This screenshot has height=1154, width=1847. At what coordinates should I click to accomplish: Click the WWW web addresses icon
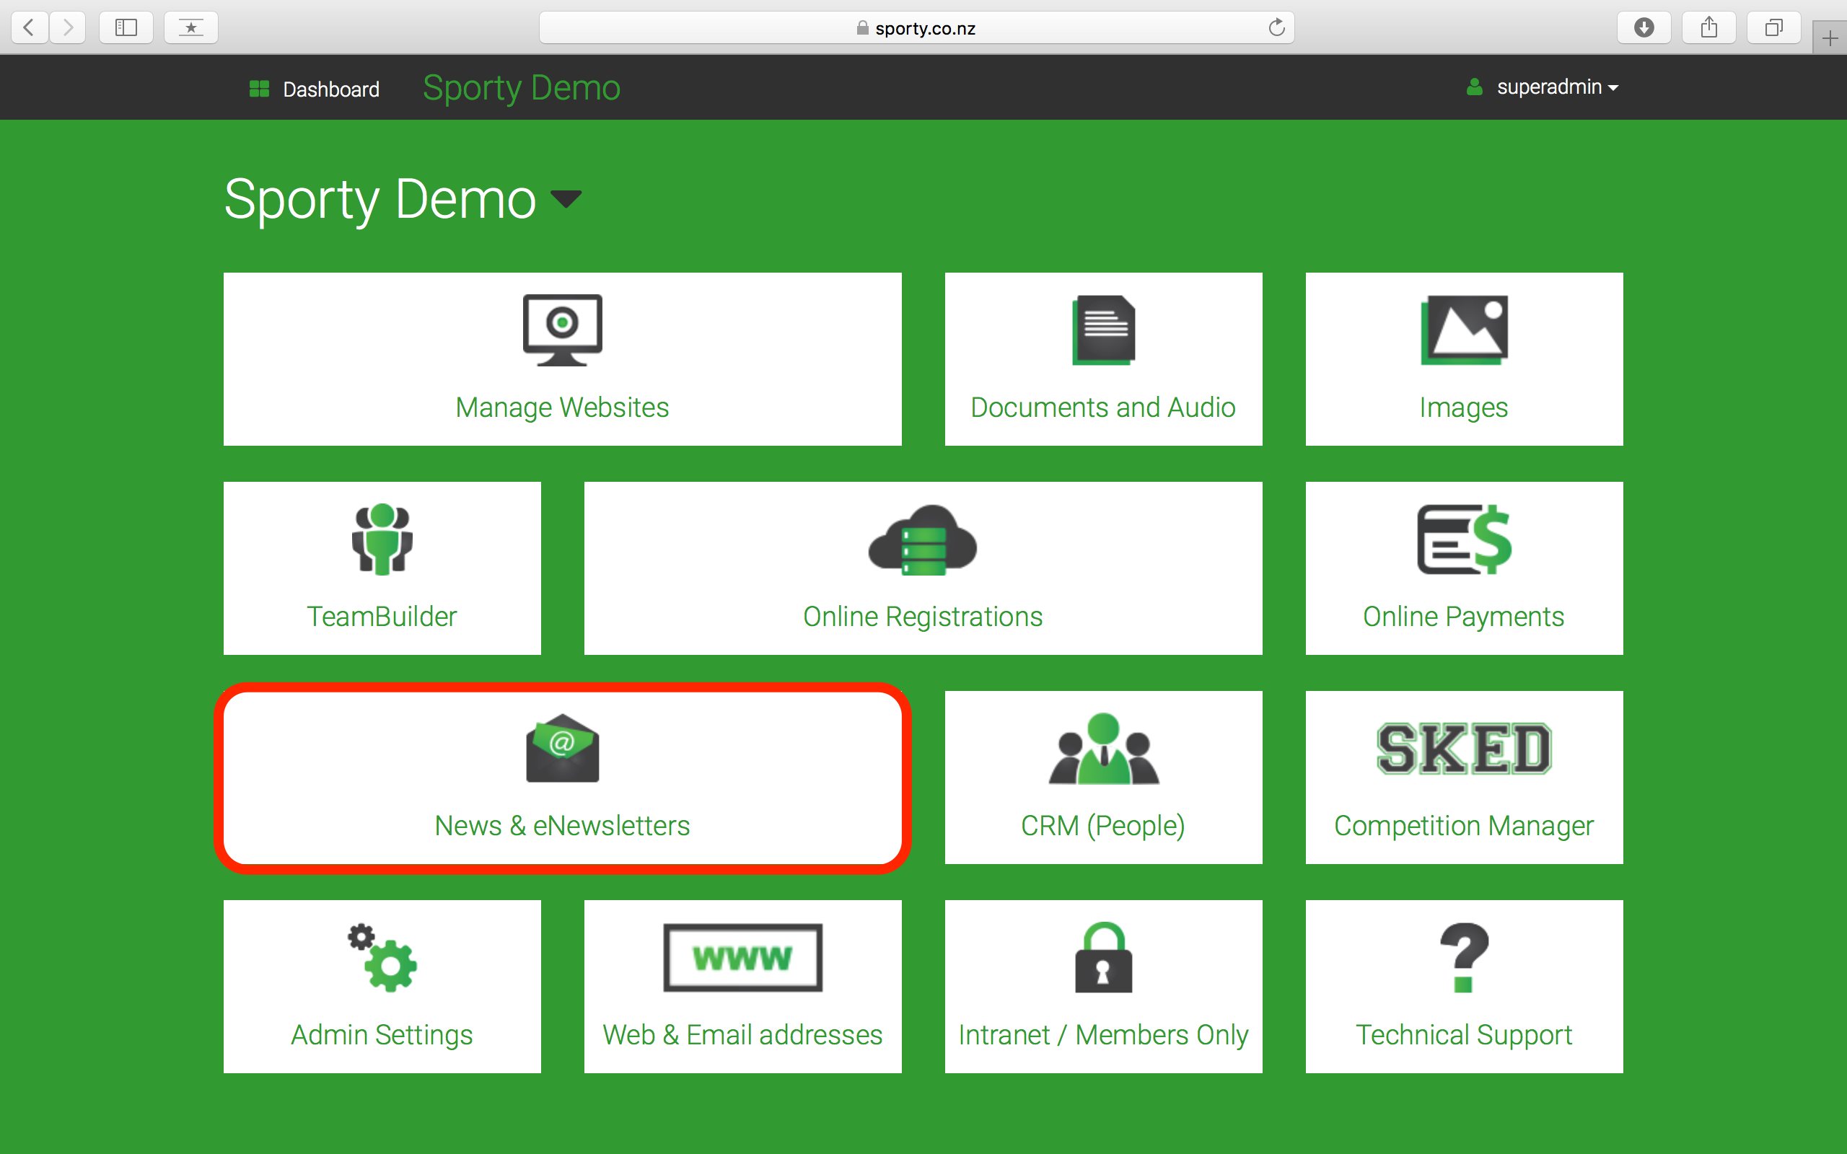(x=742, y=957)
